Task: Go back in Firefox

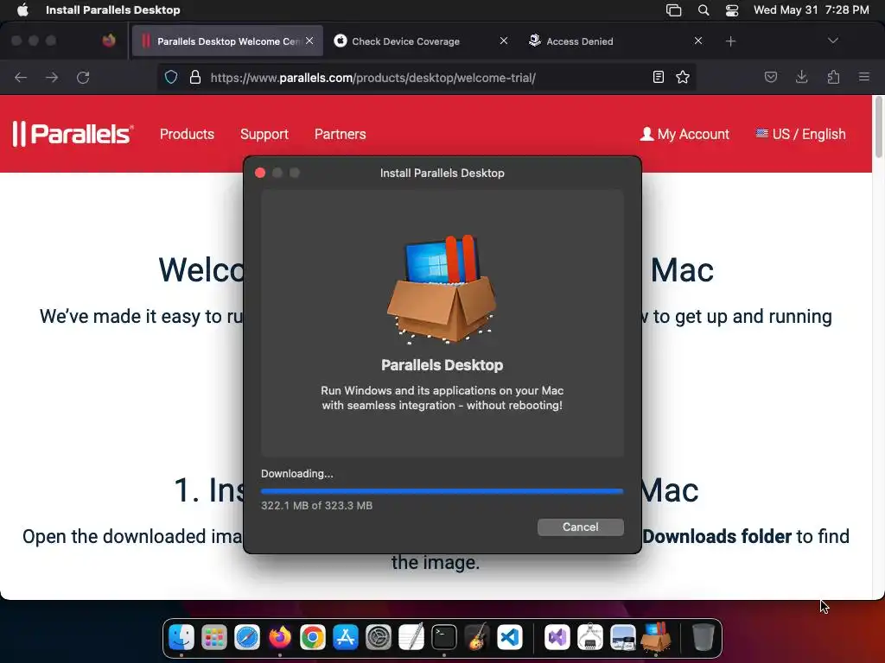Action: [21, 77]
